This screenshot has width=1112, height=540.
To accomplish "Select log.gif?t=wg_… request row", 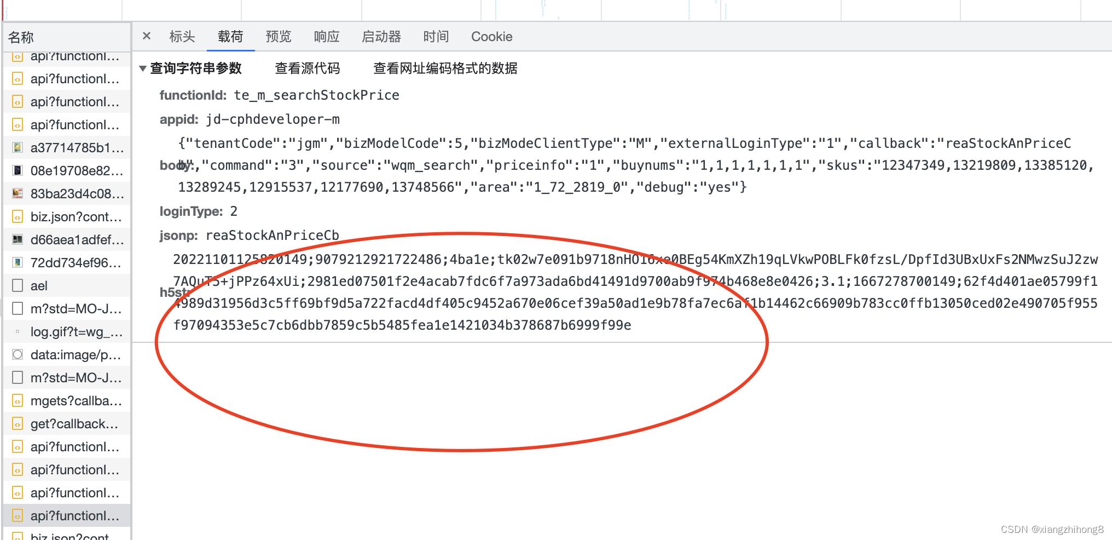I will tap(67, 332).
